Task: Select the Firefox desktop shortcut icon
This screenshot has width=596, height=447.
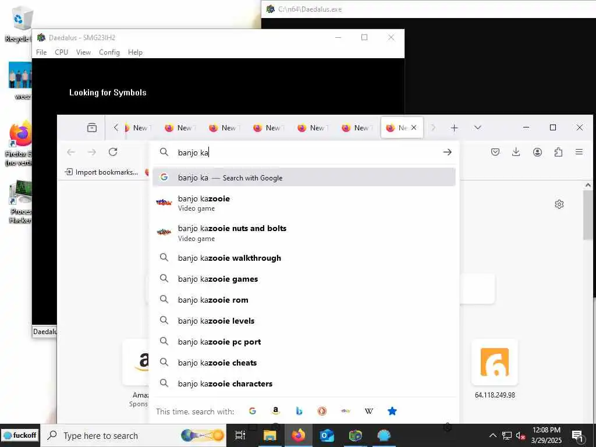Action: 18,143
